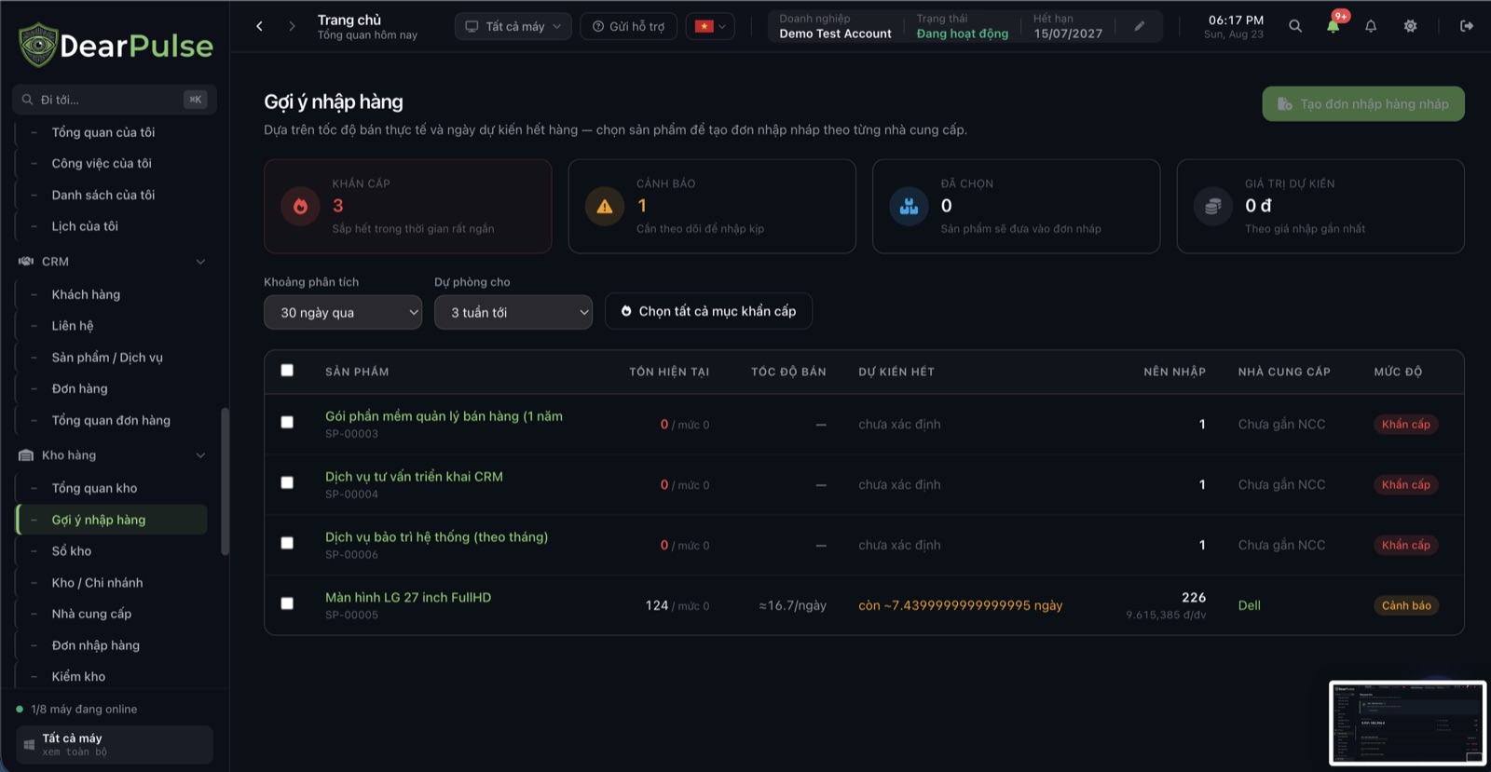Click the warning triangle in Cảnh báo card
The image size is (1491, 772).
[x=605, y=206]
